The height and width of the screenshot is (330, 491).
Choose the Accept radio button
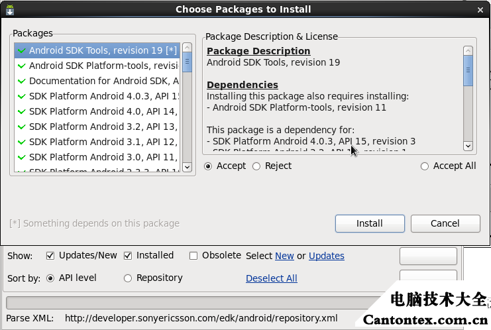208,166
